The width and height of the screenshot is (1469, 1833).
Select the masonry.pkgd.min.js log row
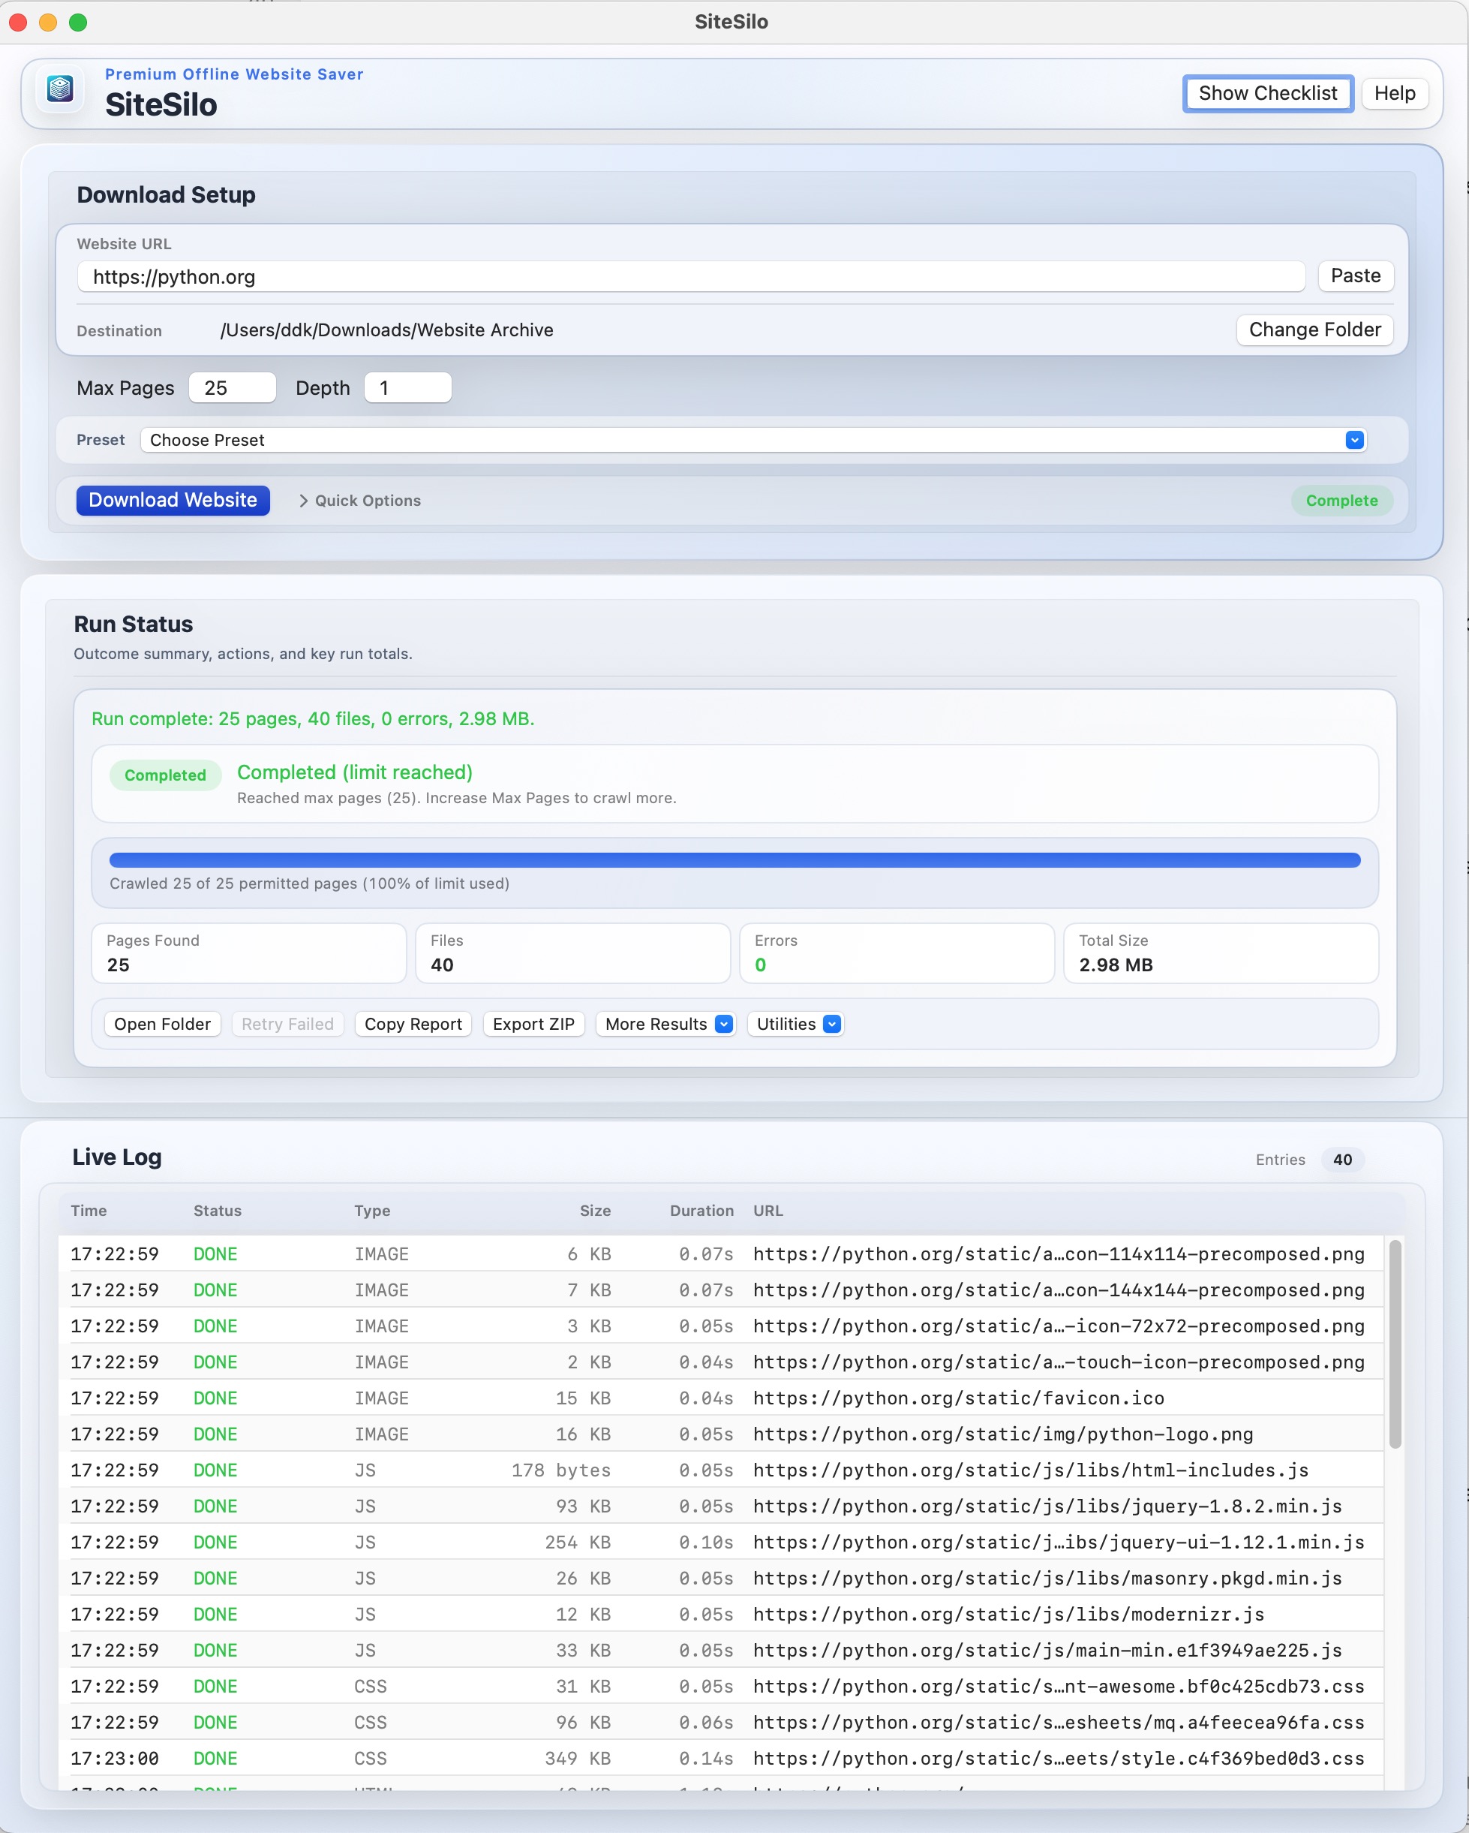(x=720, y=1578)
